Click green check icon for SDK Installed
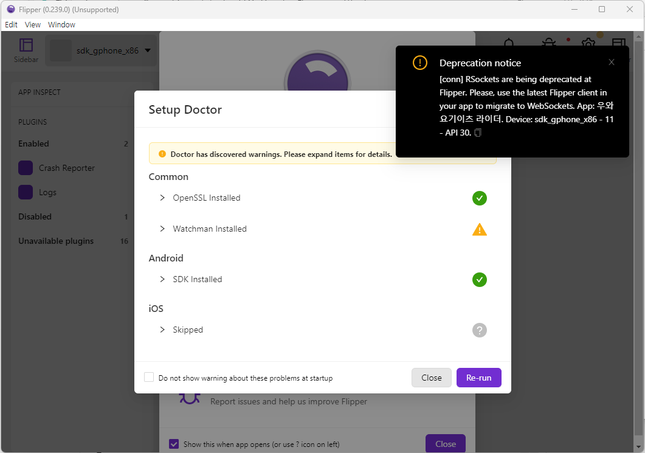This screenshot has height=453, width=645. 479,280
